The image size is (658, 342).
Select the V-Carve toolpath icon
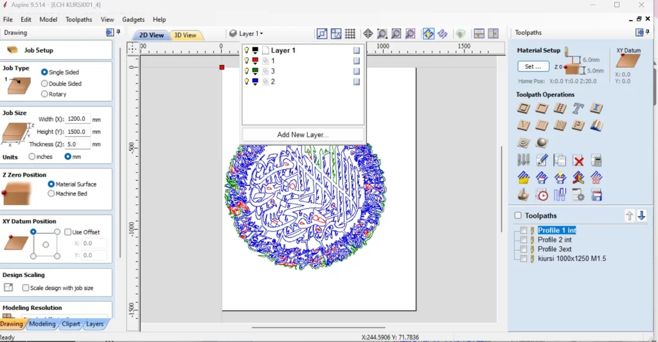pos(523,125)
